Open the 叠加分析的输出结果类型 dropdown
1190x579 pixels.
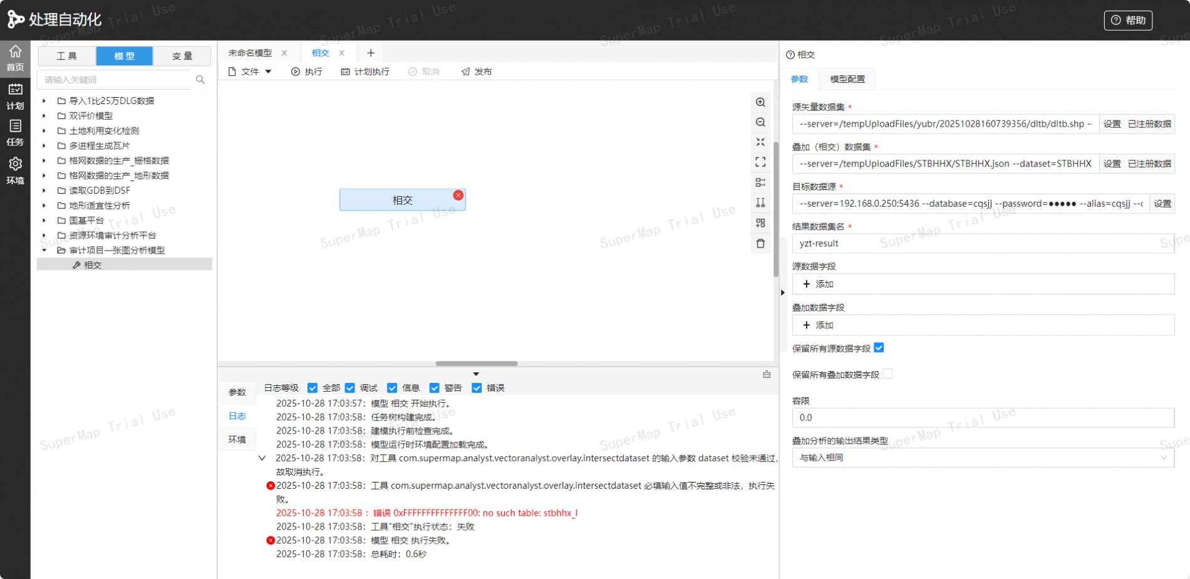982,457
